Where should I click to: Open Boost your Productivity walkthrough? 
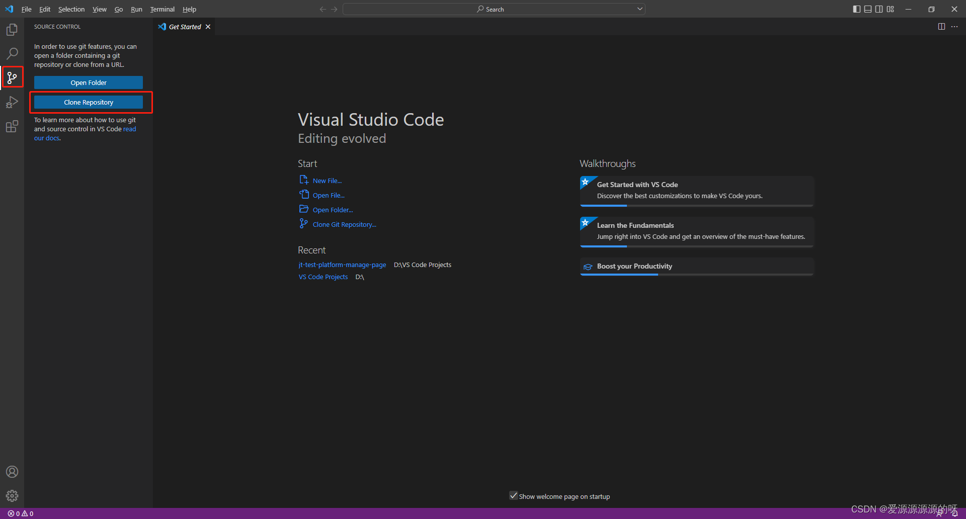tap(697, 267)
